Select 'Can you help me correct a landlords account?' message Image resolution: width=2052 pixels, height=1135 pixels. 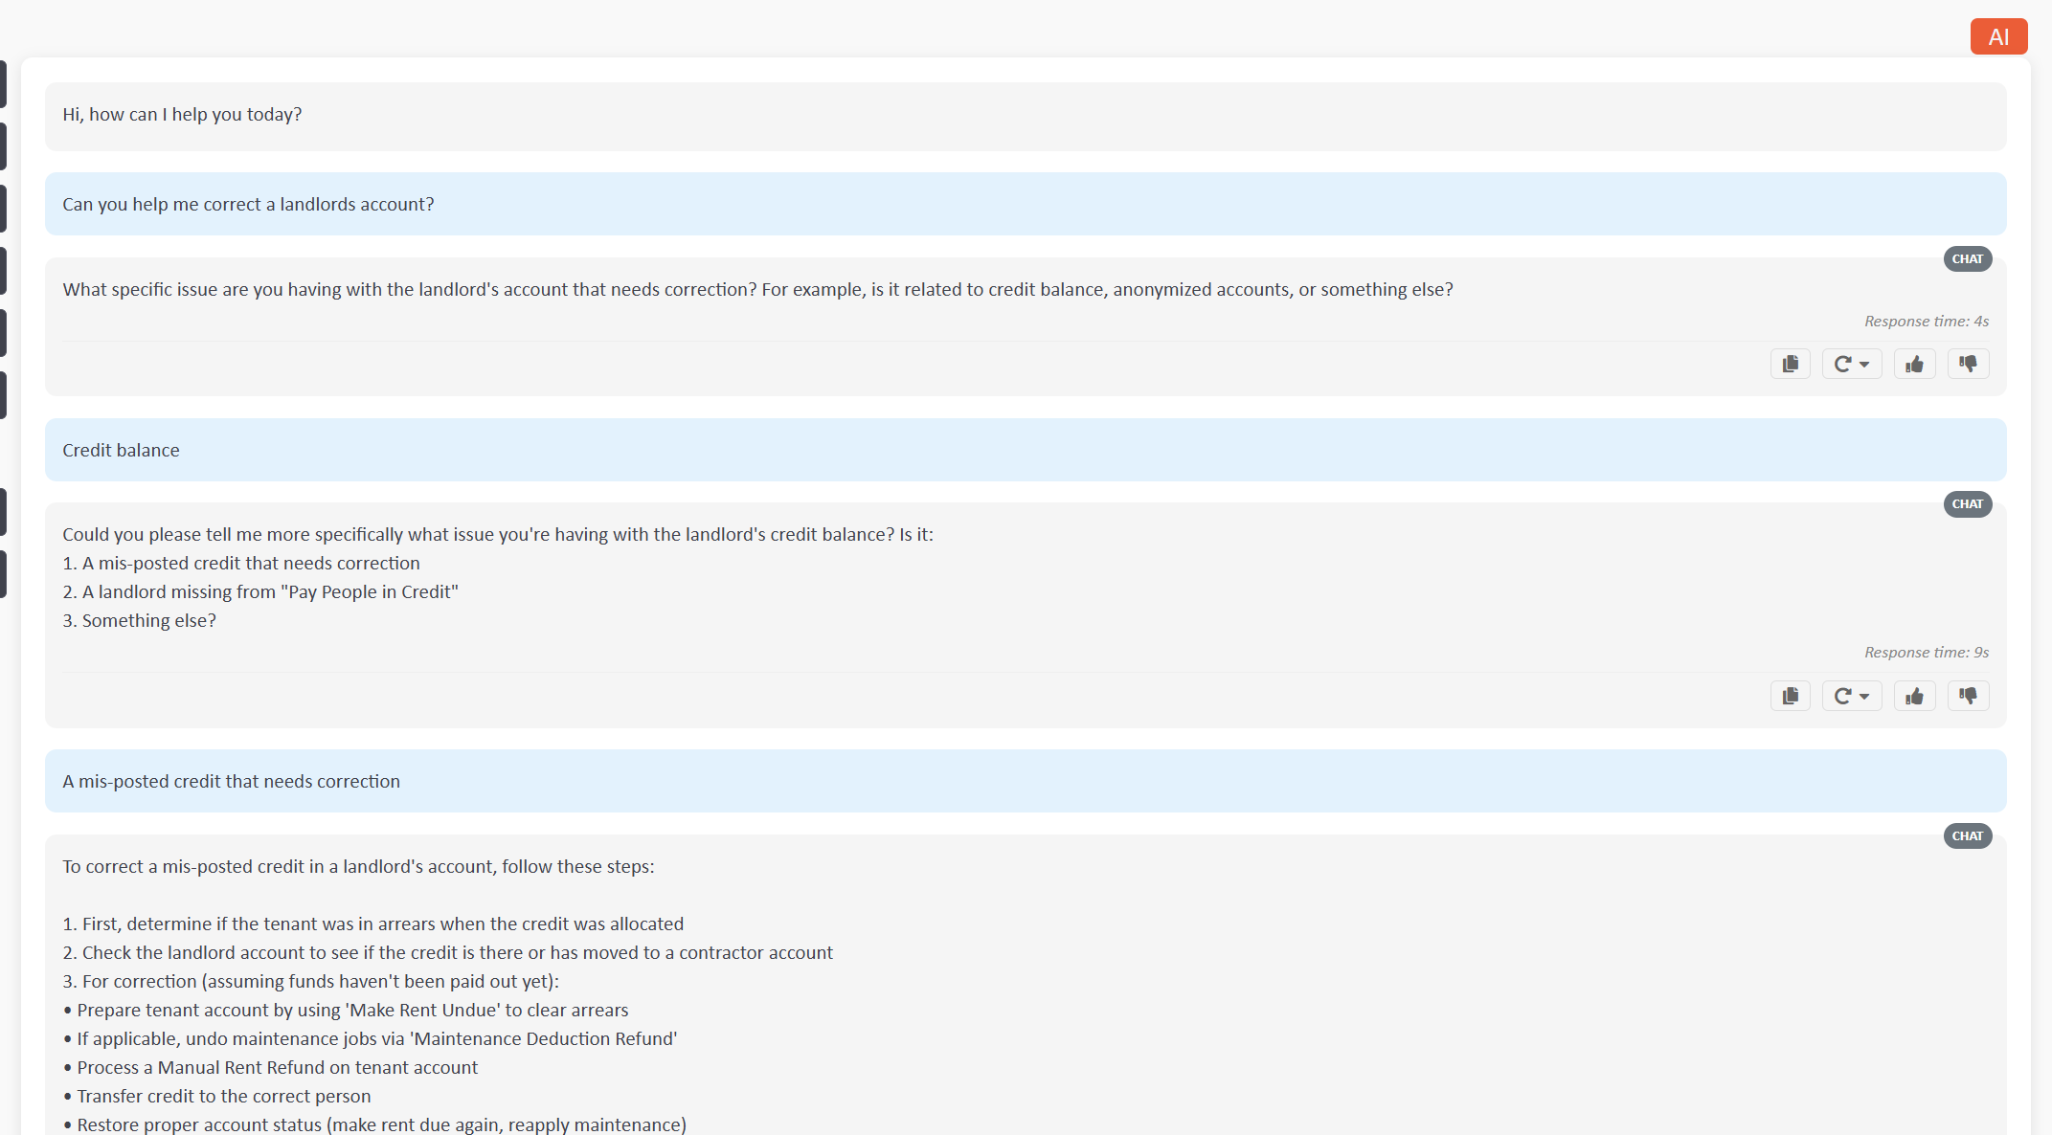coord(1025,204)
